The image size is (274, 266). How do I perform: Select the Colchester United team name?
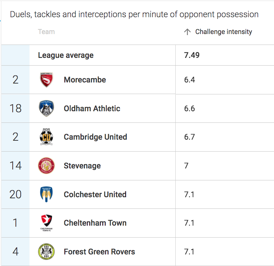(x=95, y=195)
